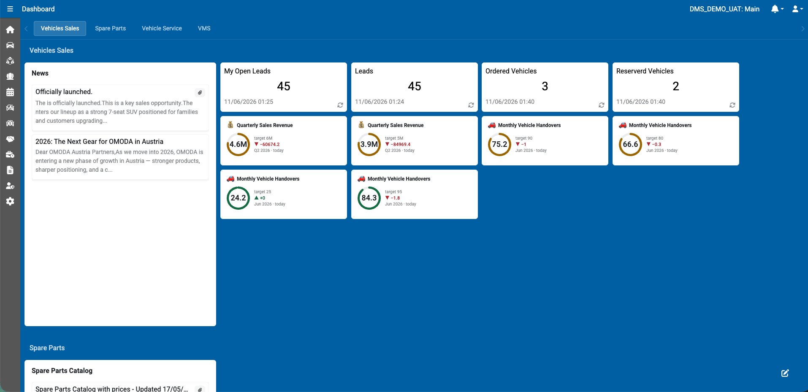Click the 66.6 handovers progress gauge
Screen dimensions: 808x392
click(x=630, y=144)
